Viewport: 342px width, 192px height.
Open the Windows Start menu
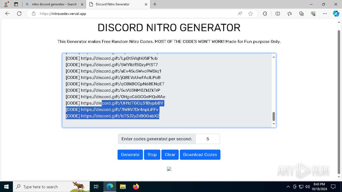point(6,187)
